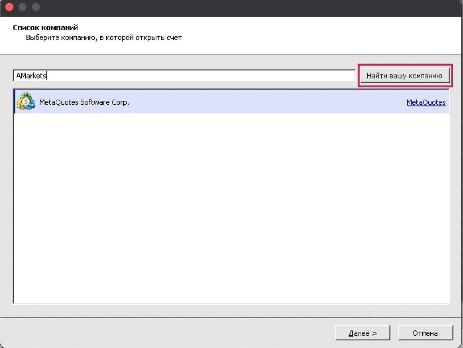463x348 pixels.
Task: Click the gray maximize button in title bar
Action: (35, 7)
